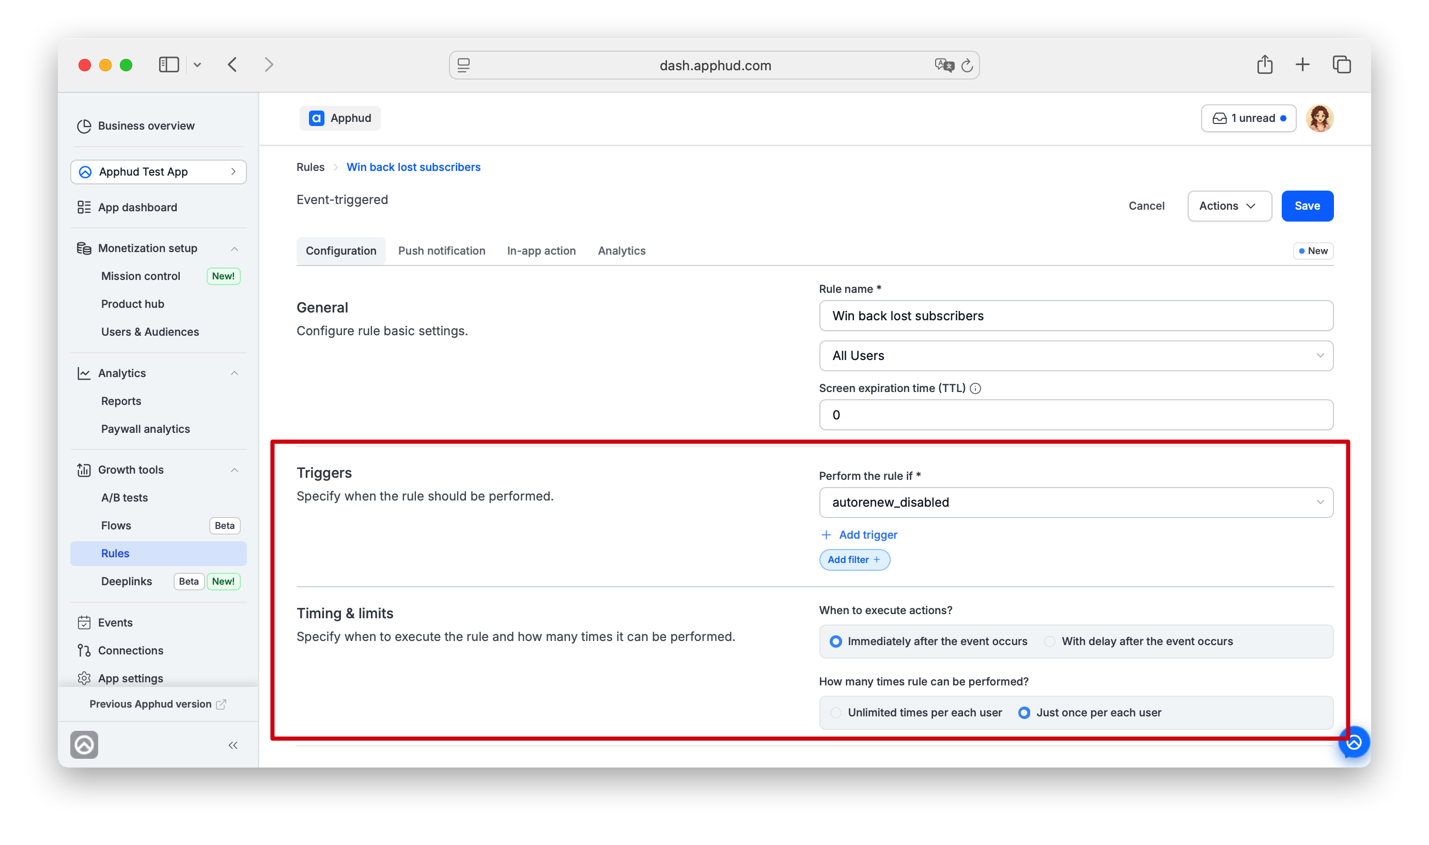Image resolution: width=1429 pixels, height=845 pixels.
Task: Open App settings gear icon
Action: 84,678
